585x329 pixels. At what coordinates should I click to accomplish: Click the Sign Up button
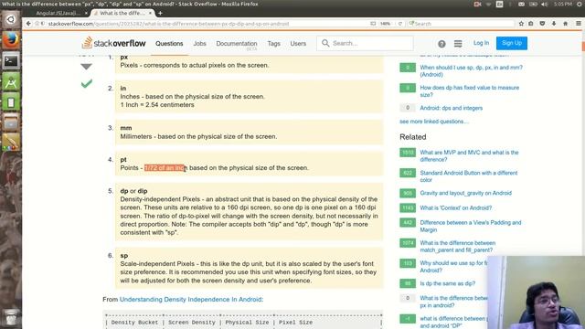pos(512,43)
